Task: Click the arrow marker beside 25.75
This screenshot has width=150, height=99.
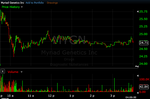Action: click(x=138, y=12)
